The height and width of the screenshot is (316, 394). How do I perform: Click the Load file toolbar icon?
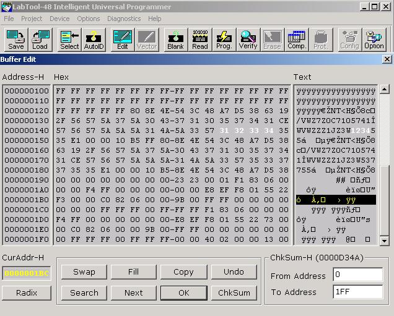(40, 40)
